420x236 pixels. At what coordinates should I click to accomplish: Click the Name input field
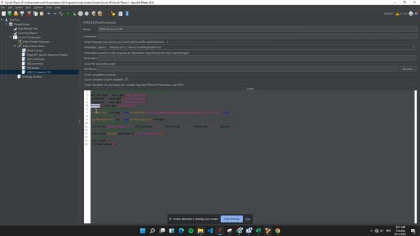(257, 29)
